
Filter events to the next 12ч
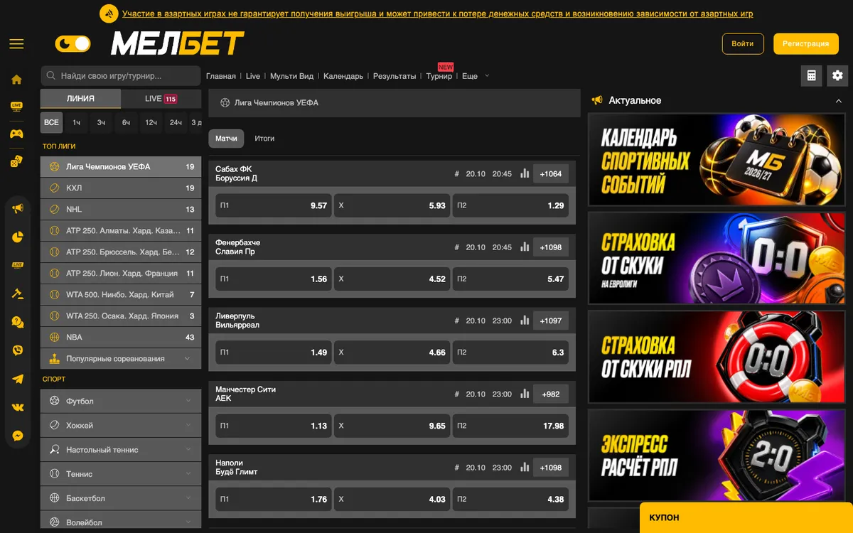[151, 123]
